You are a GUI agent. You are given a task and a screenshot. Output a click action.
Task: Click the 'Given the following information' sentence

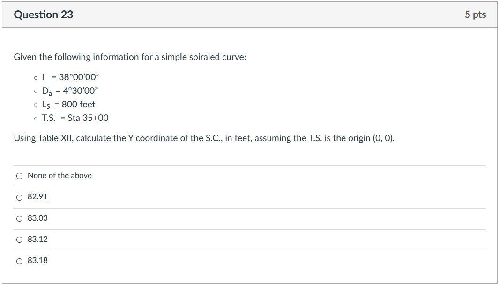[130, 57]
